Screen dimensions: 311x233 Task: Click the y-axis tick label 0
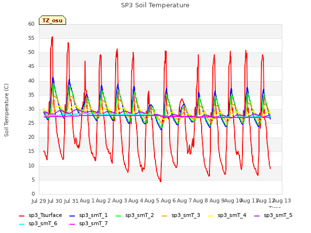33,194
